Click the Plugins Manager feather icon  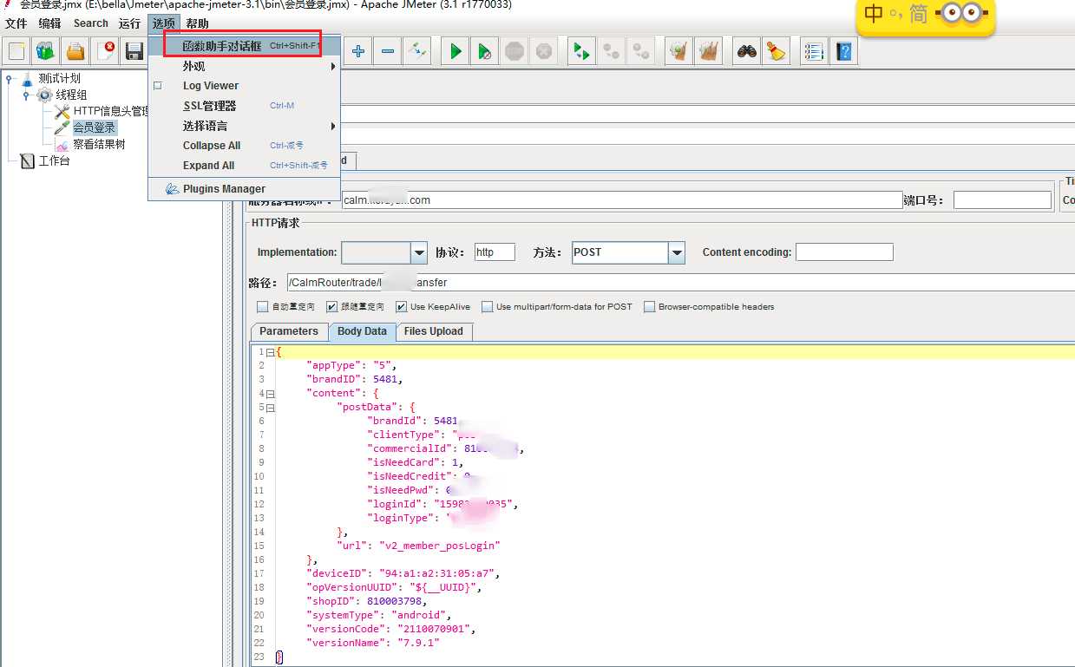click(172, 188)
